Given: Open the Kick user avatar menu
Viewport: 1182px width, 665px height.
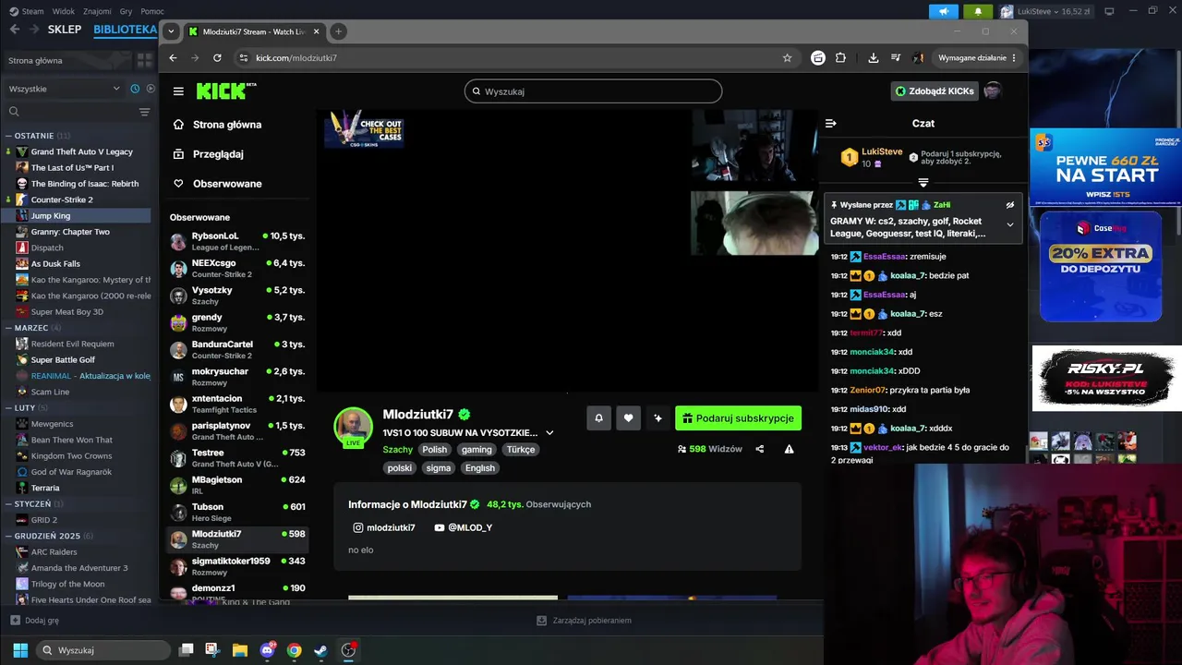Looking at the screenshot, I should point(993,91).
